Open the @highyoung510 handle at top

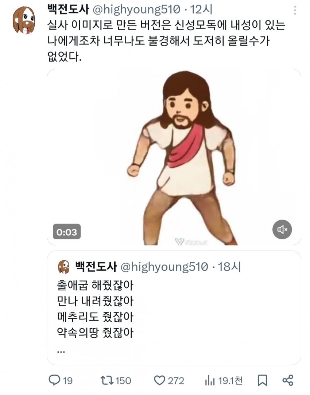137,9
